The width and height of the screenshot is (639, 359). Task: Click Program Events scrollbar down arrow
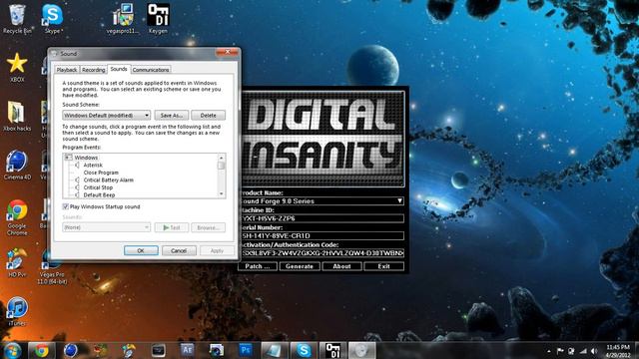coord(222,193)
